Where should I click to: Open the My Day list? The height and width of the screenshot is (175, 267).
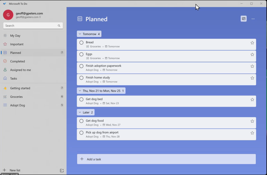click(x=15, y=36)
